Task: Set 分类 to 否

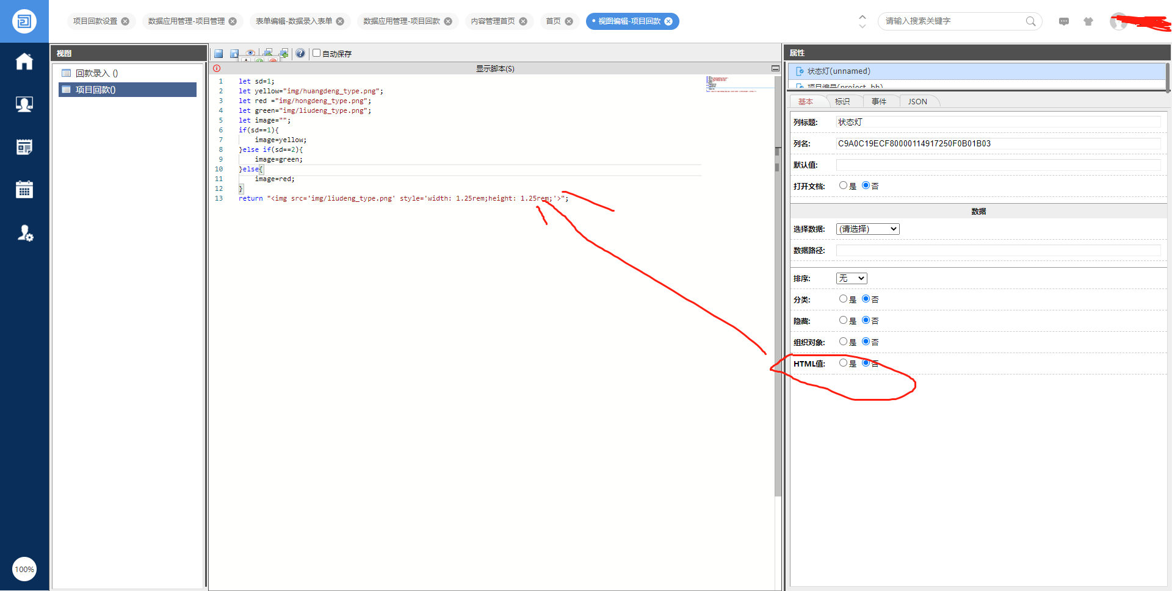Action: pos(866,299)
